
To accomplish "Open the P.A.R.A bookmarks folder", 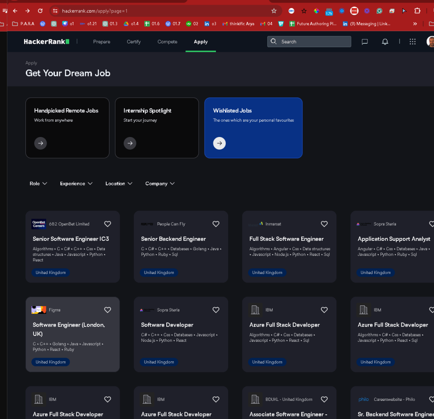I will point(23,24).
